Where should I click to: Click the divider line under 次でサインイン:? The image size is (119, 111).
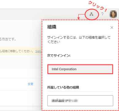tap(80, 60)
